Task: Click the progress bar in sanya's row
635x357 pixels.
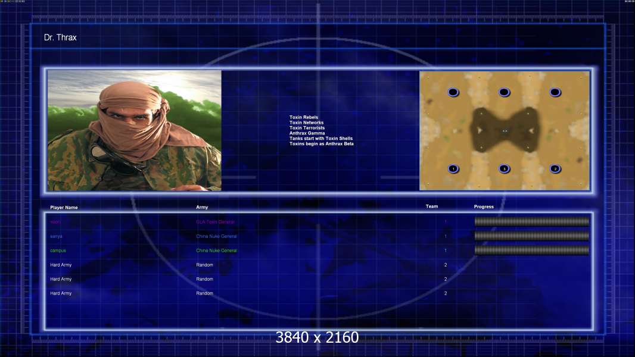Action: coord(532,236)
